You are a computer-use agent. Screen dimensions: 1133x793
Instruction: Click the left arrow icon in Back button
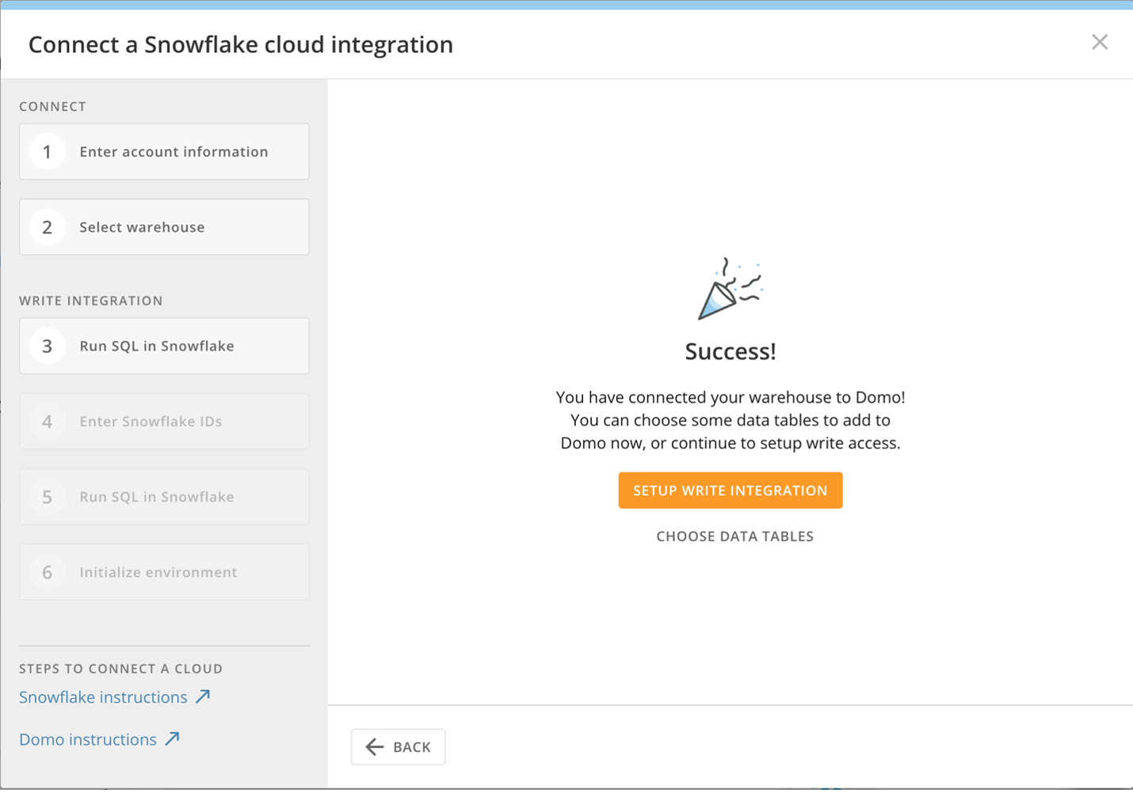pos(375,746)
